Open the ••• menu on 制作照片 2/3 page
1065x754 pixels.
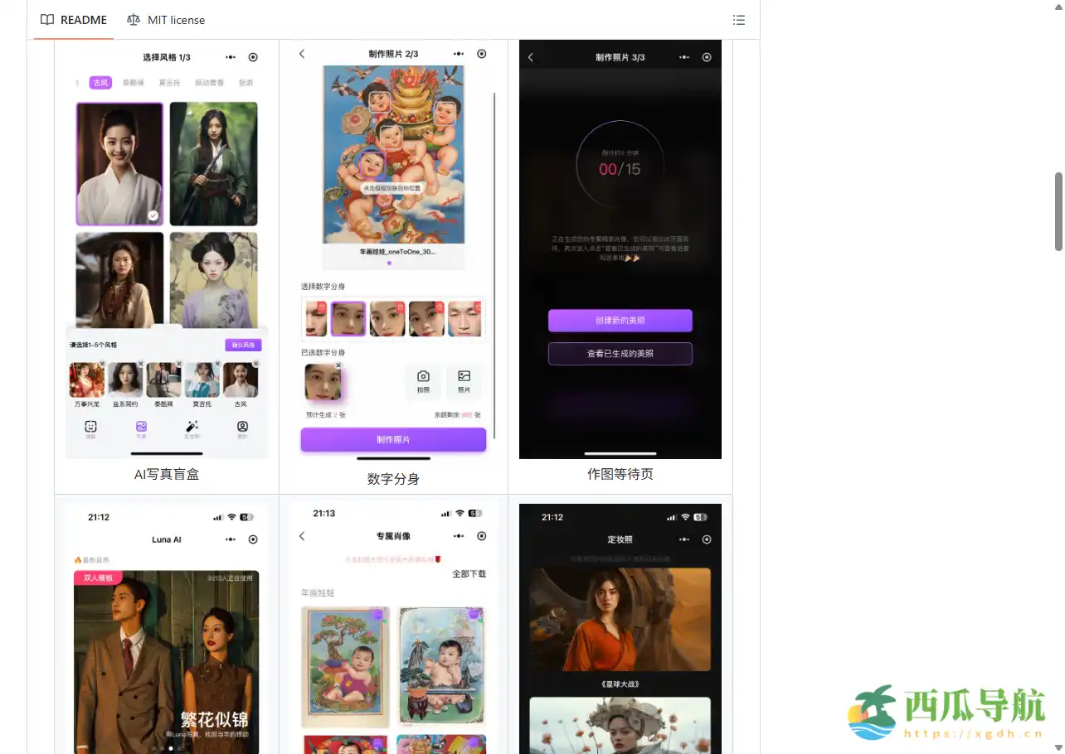pyautogui.click(x=458, y=55)
